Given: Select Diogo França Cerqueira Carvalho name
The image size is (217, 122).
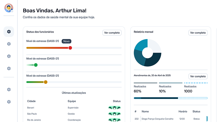Looking at the screenshot, I should coord(157,119).
